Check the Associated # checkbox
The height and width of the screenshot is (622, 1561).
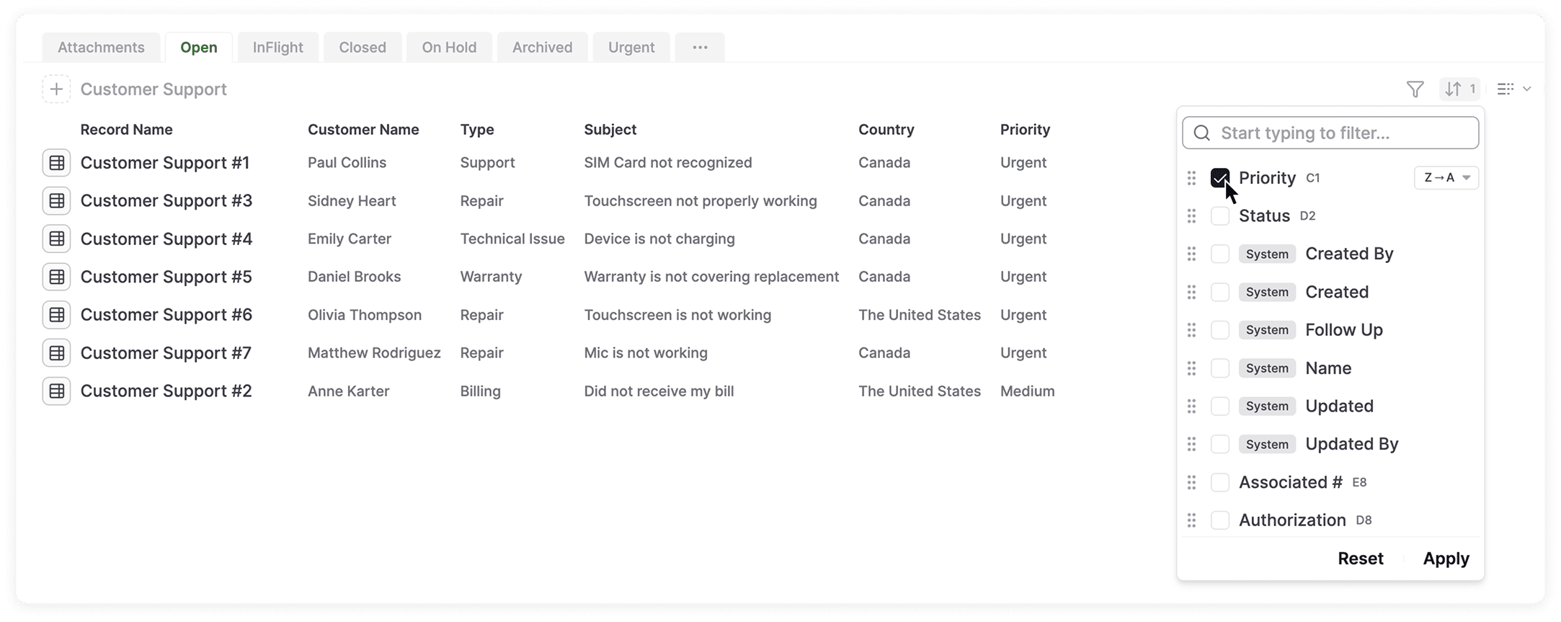pos(1220,482)
